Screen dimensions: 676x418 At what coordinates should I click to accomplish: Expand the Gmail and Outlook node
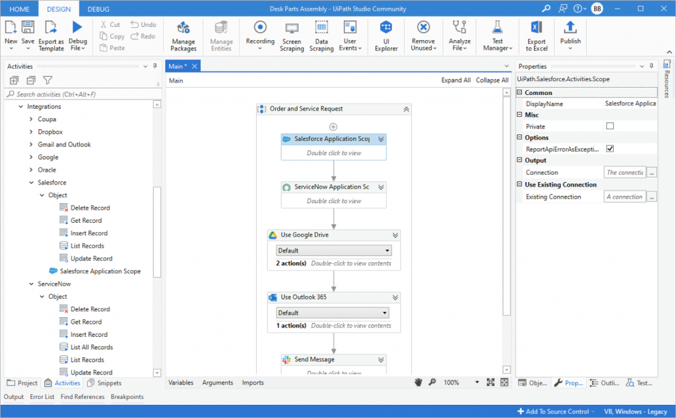point(31,144)
